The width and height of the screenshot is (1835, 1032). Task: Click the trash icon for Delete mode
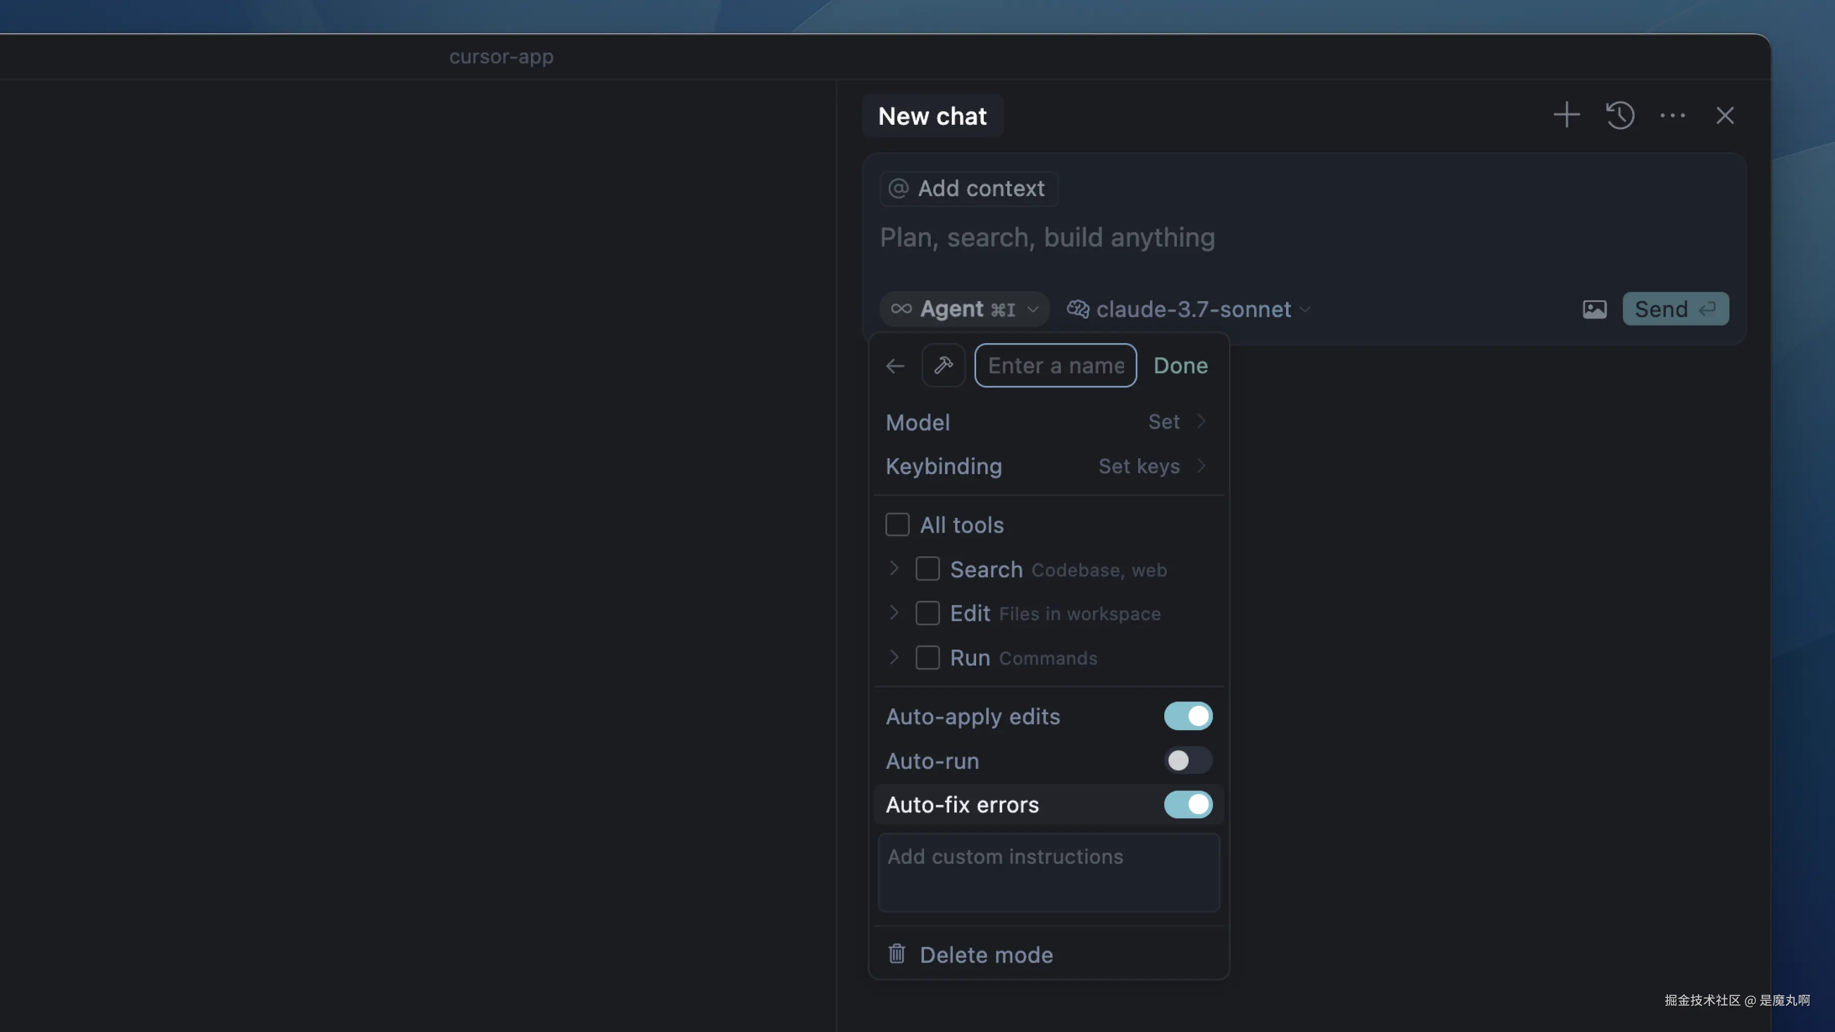coord(896,954)
